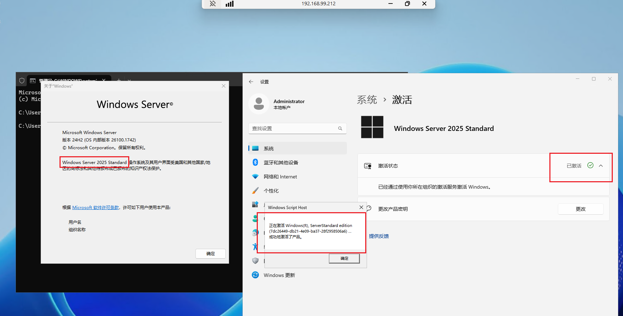The width and height of the screenshot is (623, 316).
Task: Open the terminal new-tab dropdown arrow
Action: 129,81
